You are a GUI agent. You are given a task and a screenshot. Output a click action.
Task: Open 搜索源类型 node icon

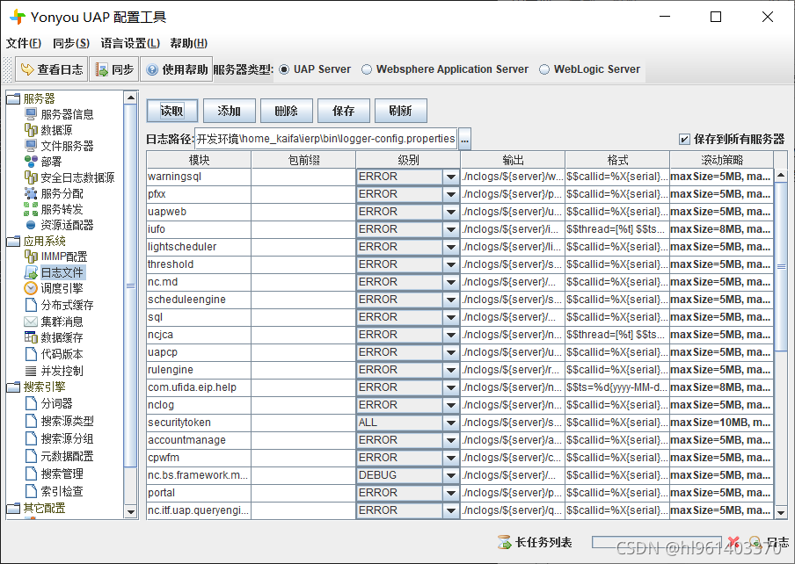point(31,421)
